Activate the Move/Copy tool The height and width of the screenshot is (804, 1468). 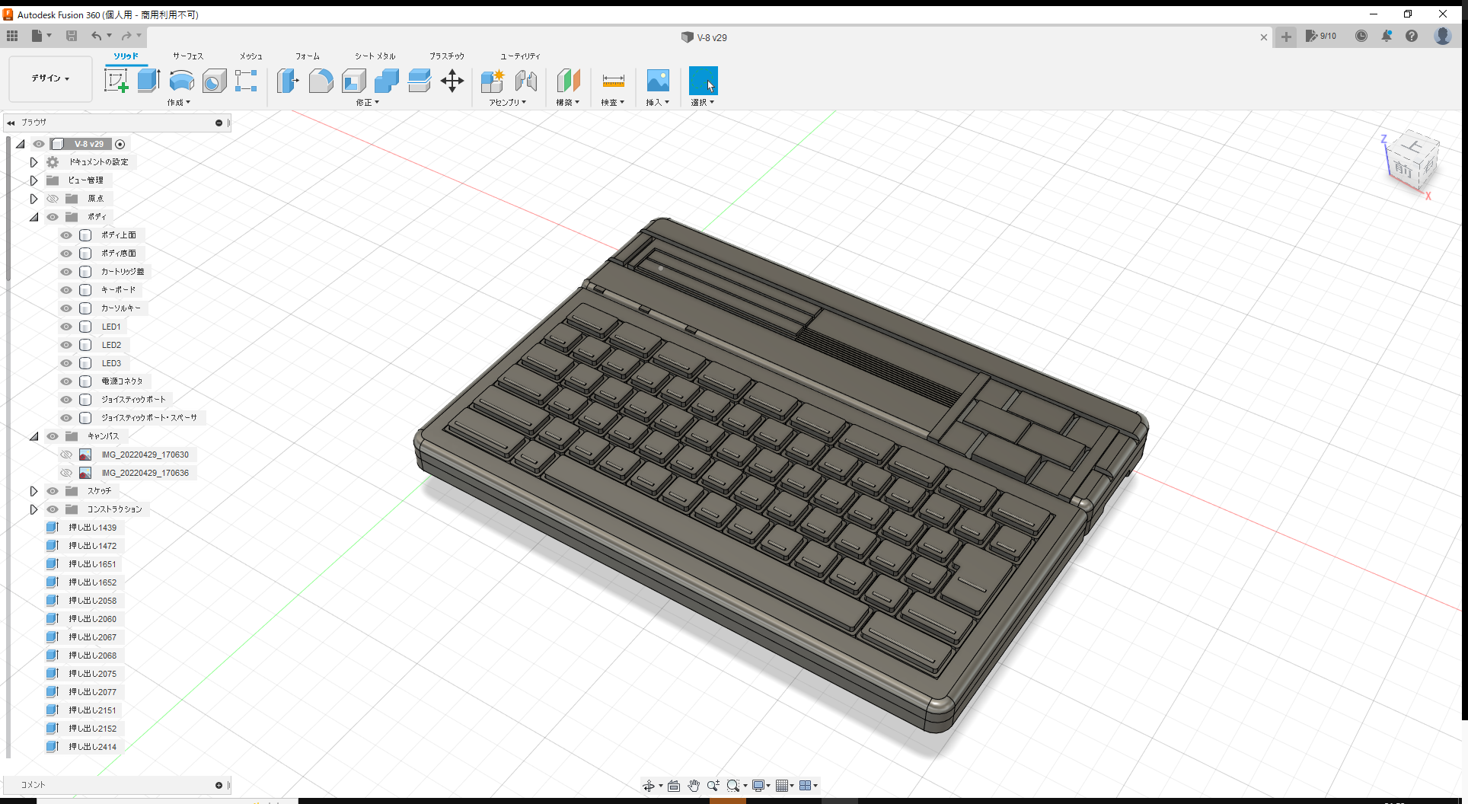[452, 80]
